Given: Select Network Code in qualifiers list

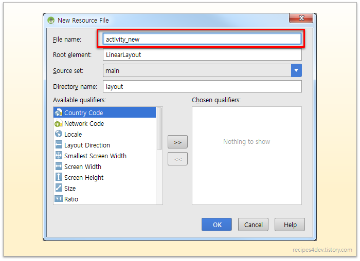Looking at the screenshot, I should point(105,123).
